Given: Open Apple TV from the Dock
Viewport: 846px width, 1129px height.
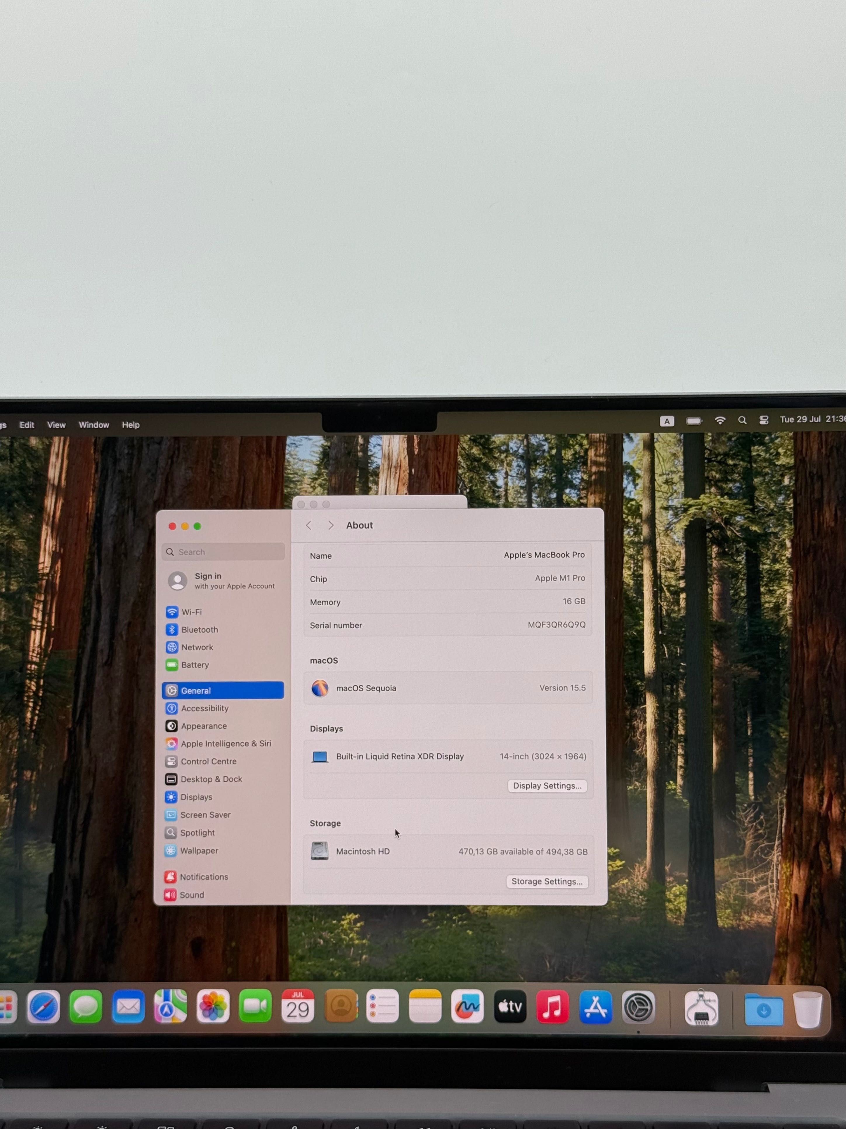Looking at the screenshot, I should 510,1007.
